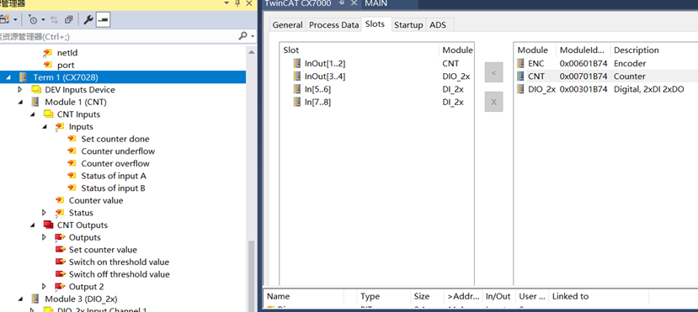This screenshot has width=698, height=312.
Task: Click the yellow CNT Inputs folder icon
Action: [x=48, y=114]
